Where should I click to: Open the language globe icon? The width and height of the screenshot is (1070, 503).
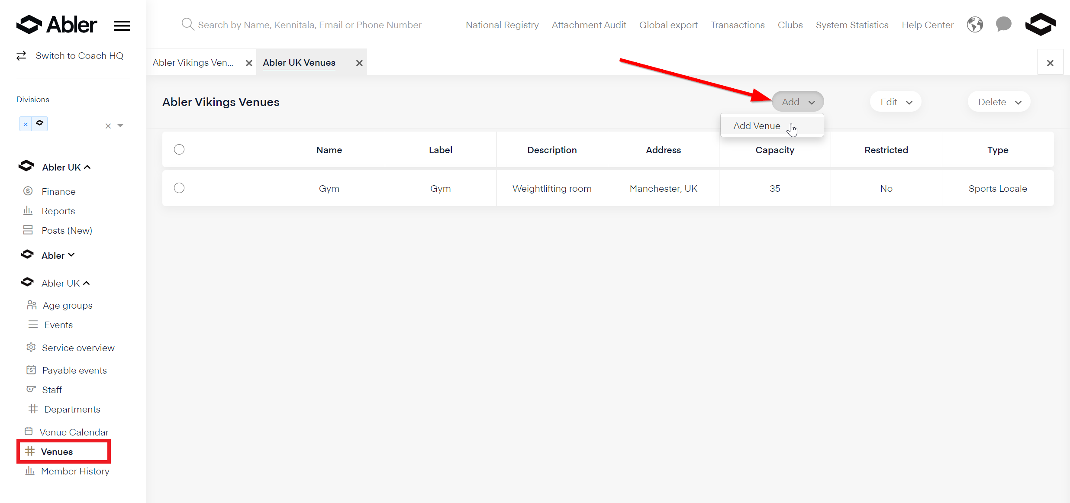[975, 25]
